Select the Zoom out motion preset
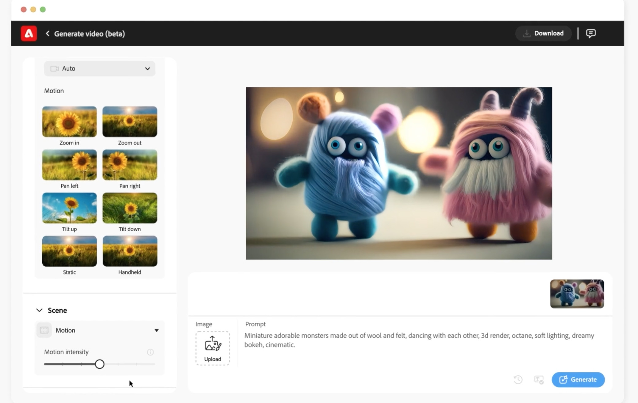The width and height of the screenshot is (638, 403). coord(129,121)
